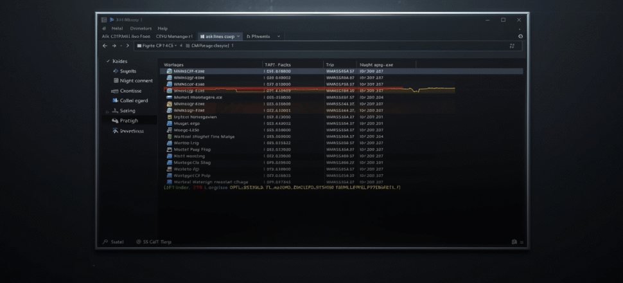
Task: Open the Help menu
Action: [x=162, y=29]
